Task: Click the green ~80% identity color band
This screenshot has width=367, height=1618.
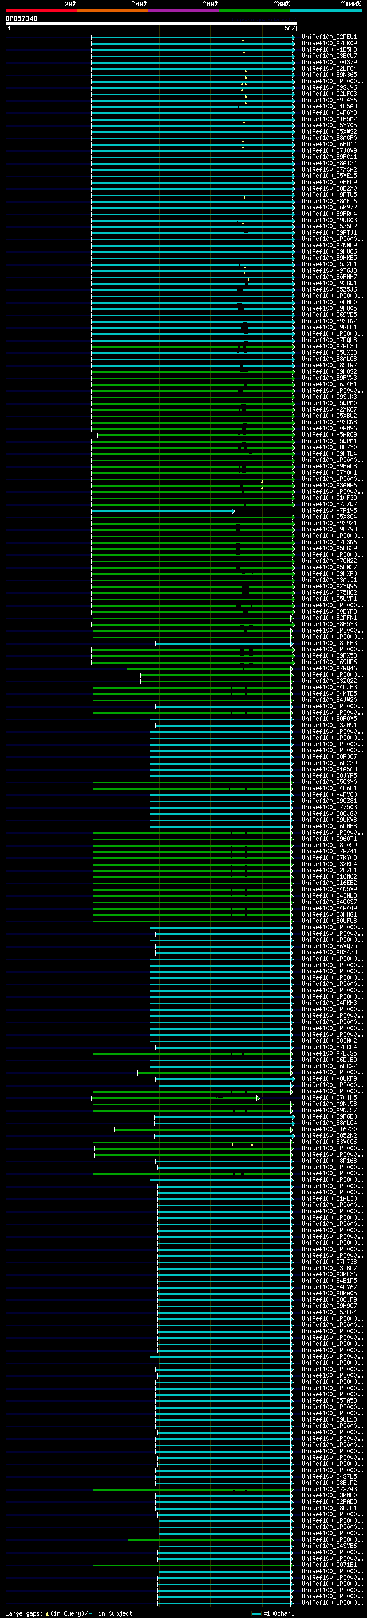Action: click(255, 10)
